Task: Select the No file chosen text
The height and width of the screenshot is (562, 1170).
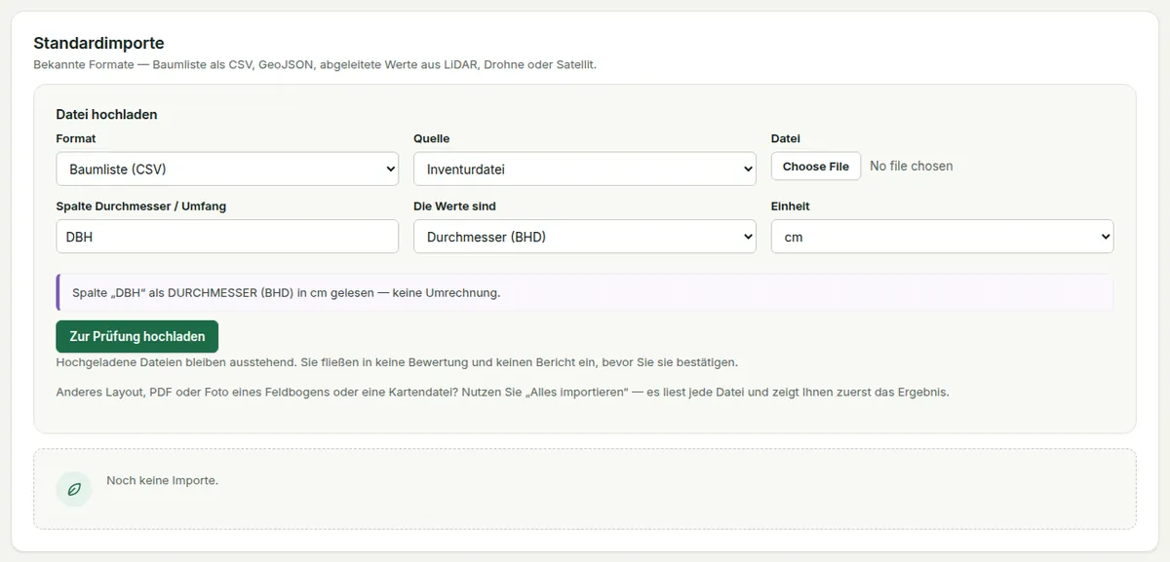Action: (x=912, y=167)
